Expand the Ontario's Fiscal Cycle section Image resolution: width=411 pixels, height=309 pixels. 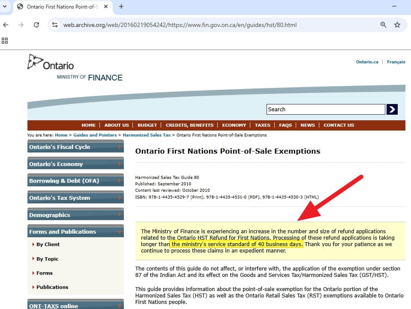(x=75, y=147)
